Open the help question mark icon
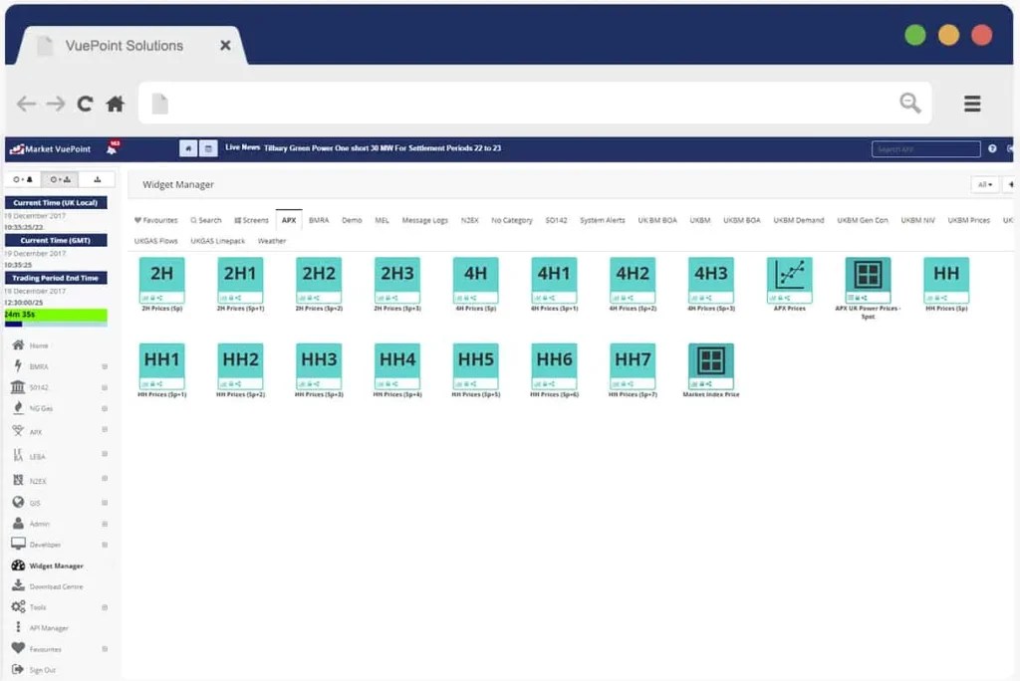This screenshot has width=1020, height=681. (993, 147)
